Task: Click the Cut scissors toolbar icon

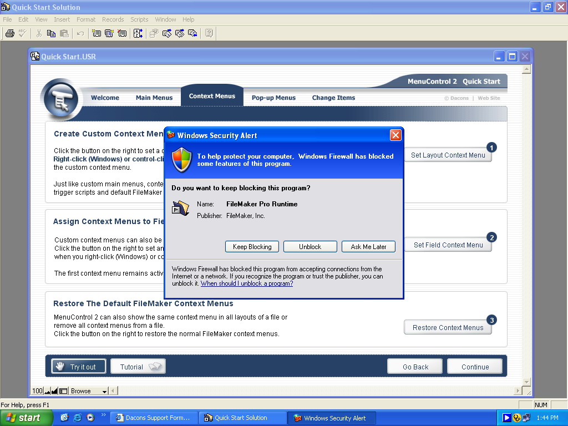Action: pyautogui.click(x=39, y=33)
